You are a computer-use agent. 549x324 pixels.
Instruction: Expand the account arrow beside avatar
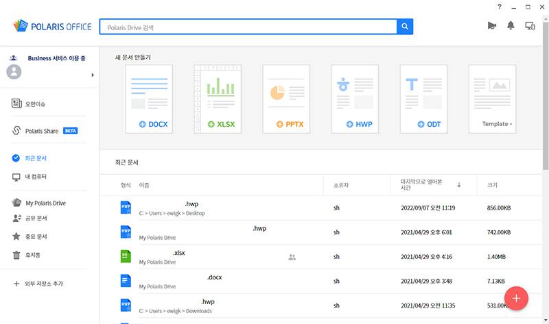[x=93, y=75]
